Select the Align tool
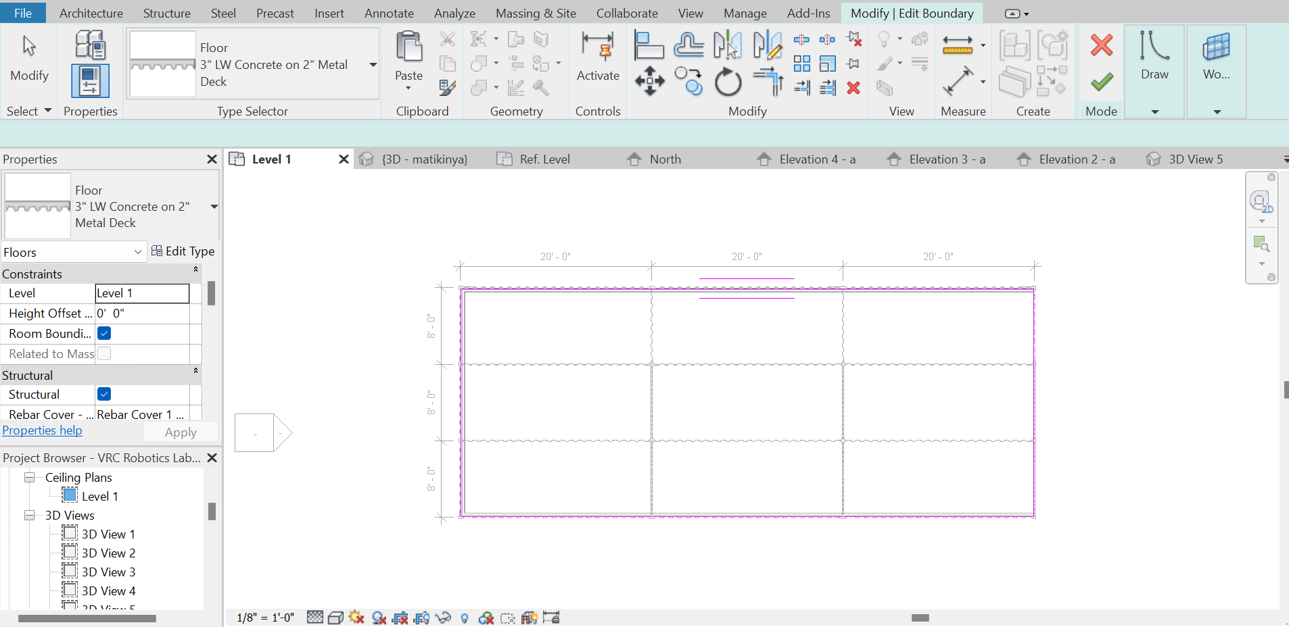1289x627 pixels. [x=649, y=45]
